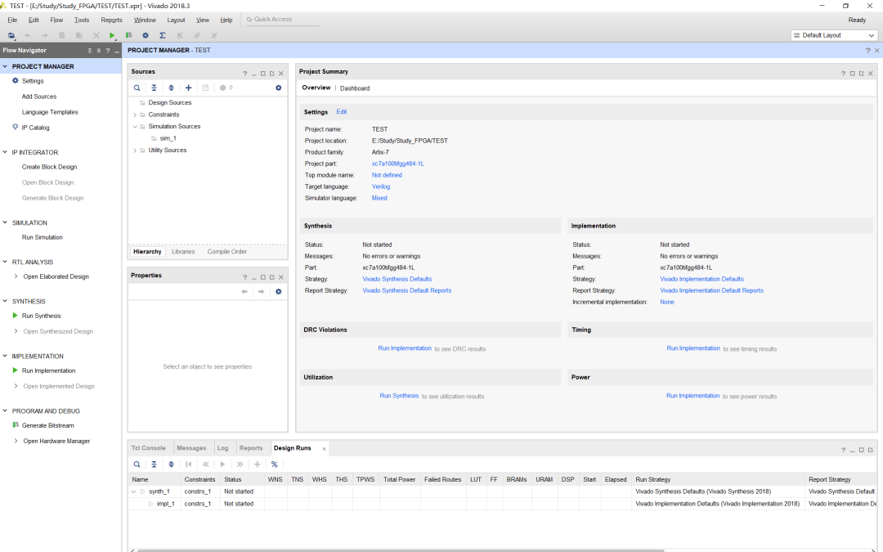Open IP Catalog in Flow Navigator
The height and width of the screenshot is (552, 883).
click(35, 128)
